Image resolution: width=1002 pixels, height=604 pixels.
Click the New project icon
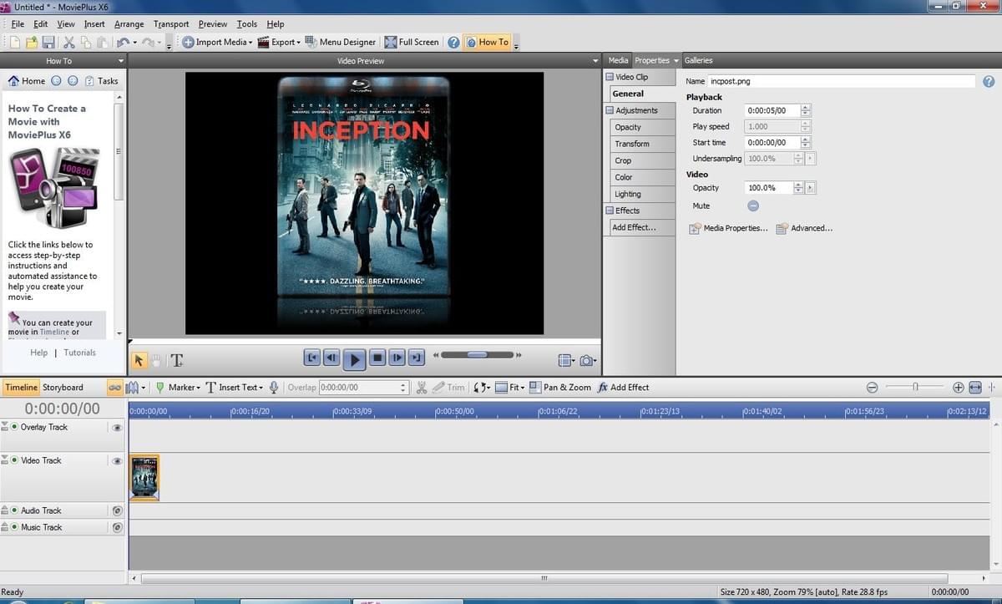click(x=15, y=42)
